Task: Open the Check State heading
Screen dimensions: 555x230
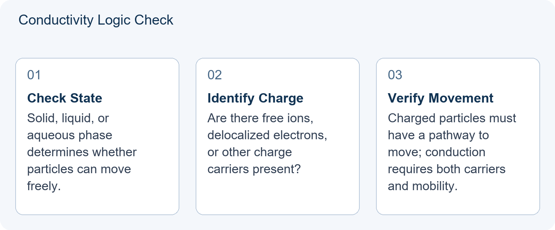Action: [65, 98]
